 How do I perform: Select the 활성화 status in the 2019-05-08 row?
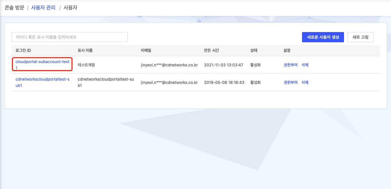coord(256,82)
